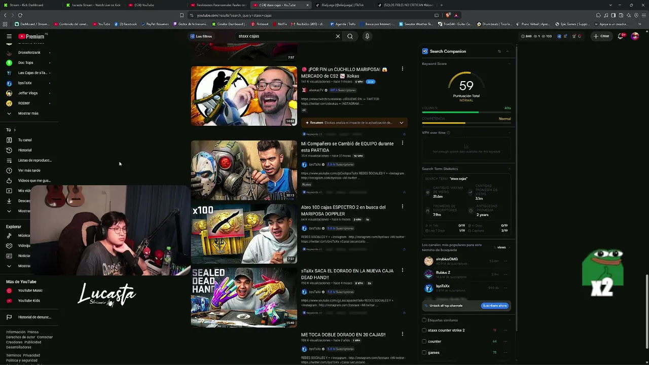Open the views sort dropdown
This screenshot has height=365, width=649.
(500, 247)
